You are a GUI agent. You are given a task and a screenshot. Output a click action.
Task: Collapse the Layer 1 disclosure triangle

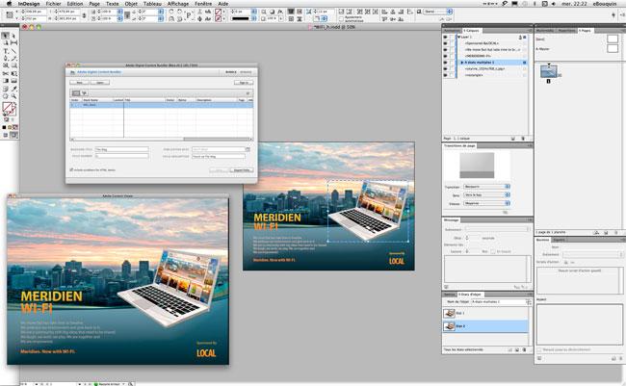click(x=458, y=37)
